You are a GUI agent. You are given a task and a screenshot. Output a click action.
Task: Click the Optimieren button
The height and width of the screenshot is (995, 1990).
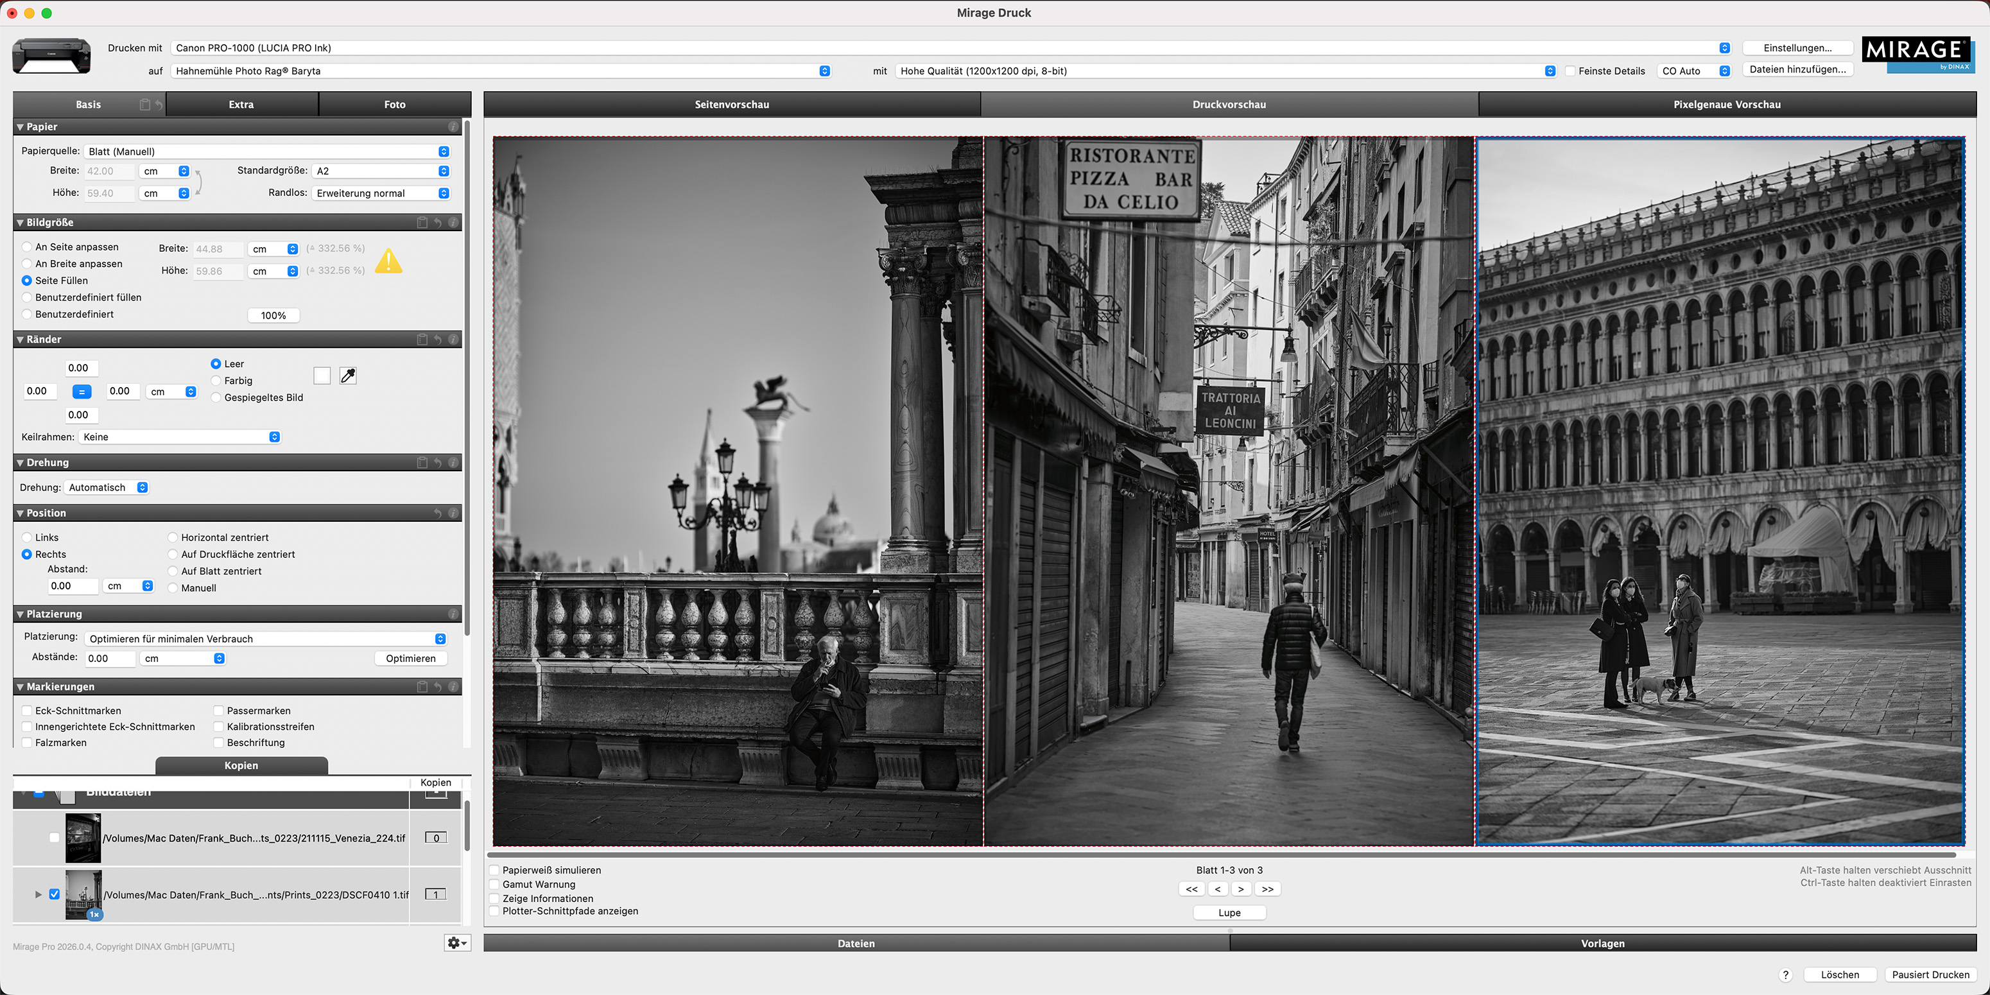[x=410, y=659]
